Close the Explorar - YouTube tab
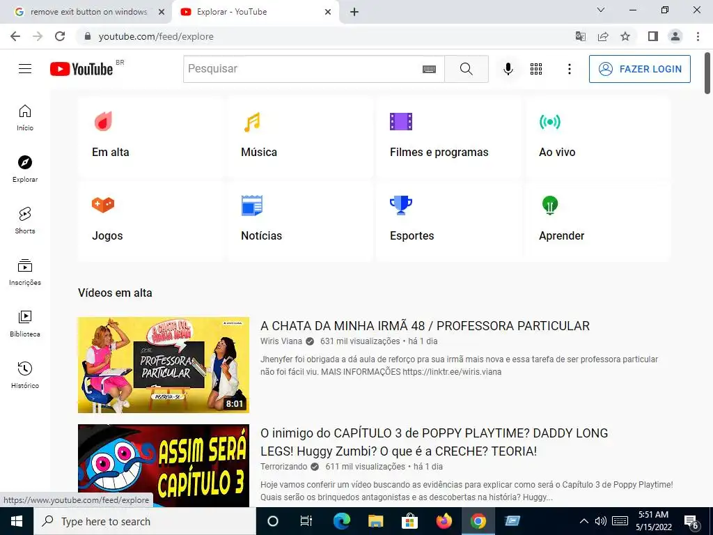 328,12
